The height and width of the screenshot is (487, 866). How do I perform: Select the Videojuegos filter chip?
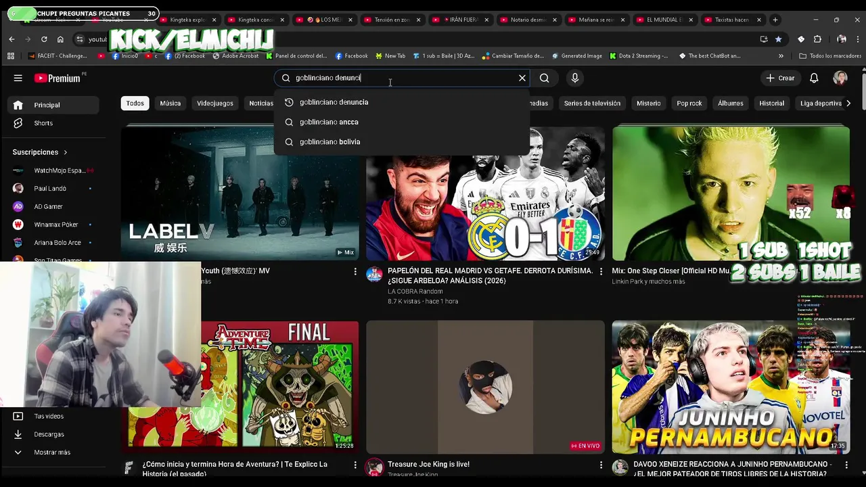point(215,103)
